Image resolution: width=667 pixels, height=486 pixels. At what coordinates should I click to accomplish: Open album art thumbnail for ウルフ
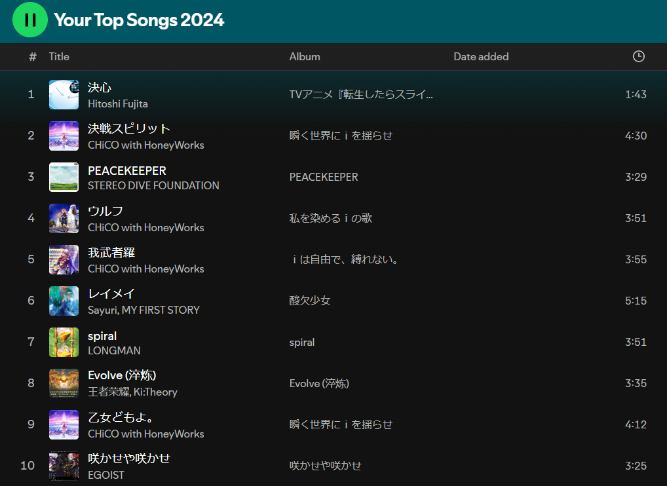pos(64,218)
